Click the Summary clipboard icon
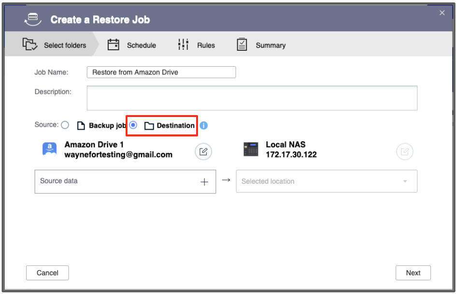 tap(242, 45)
